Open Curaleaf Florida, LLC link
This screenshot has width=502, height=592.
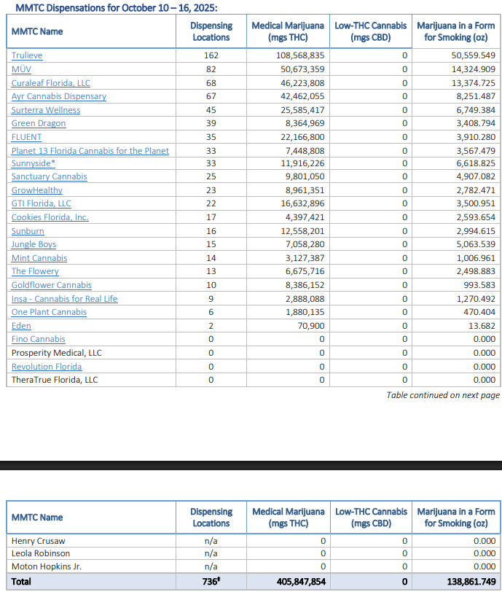(50, 83)
